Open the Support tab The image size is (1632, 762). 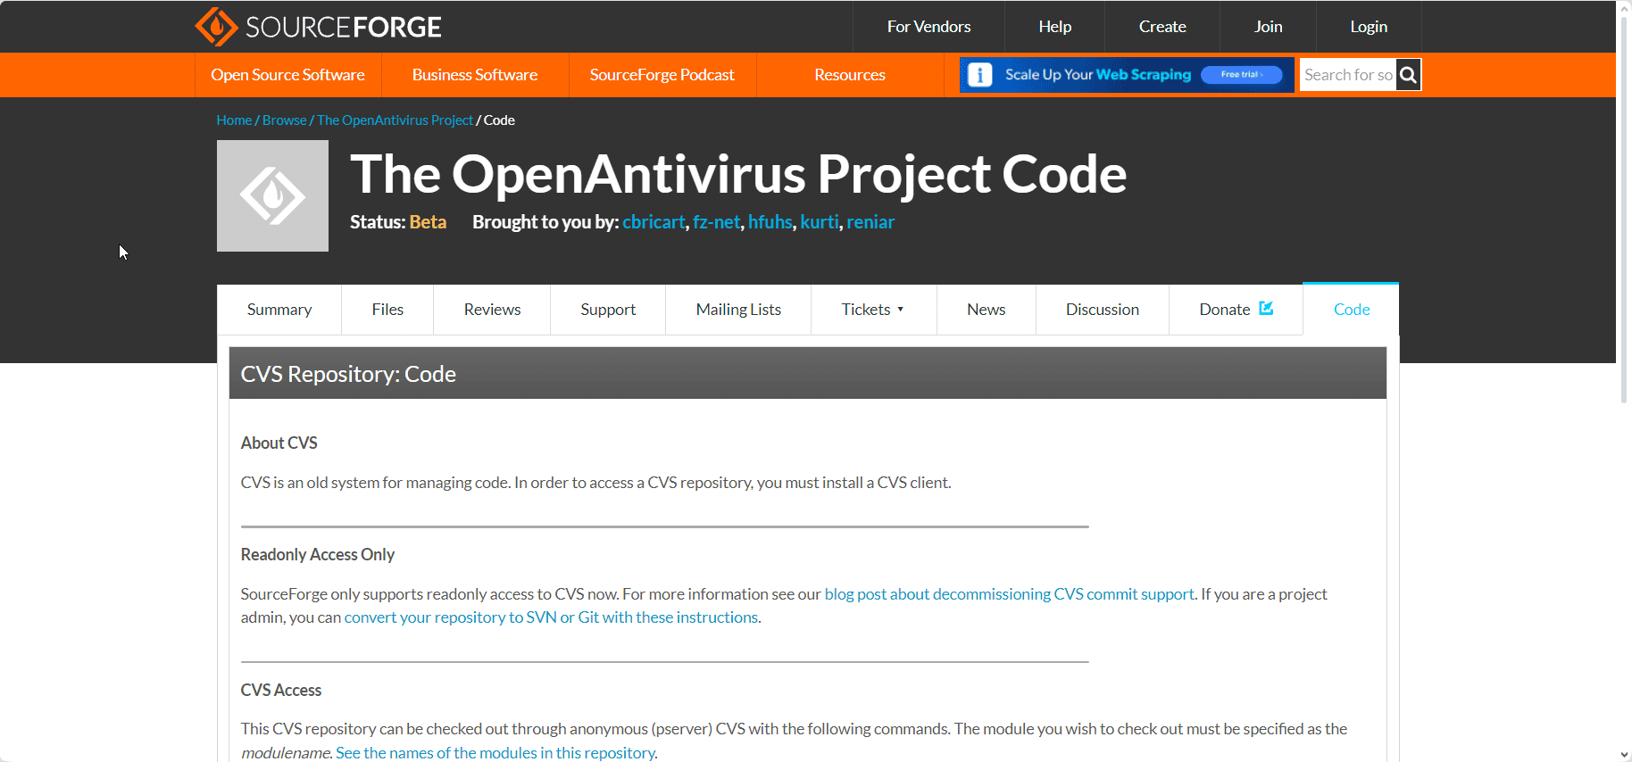(608, 310)
